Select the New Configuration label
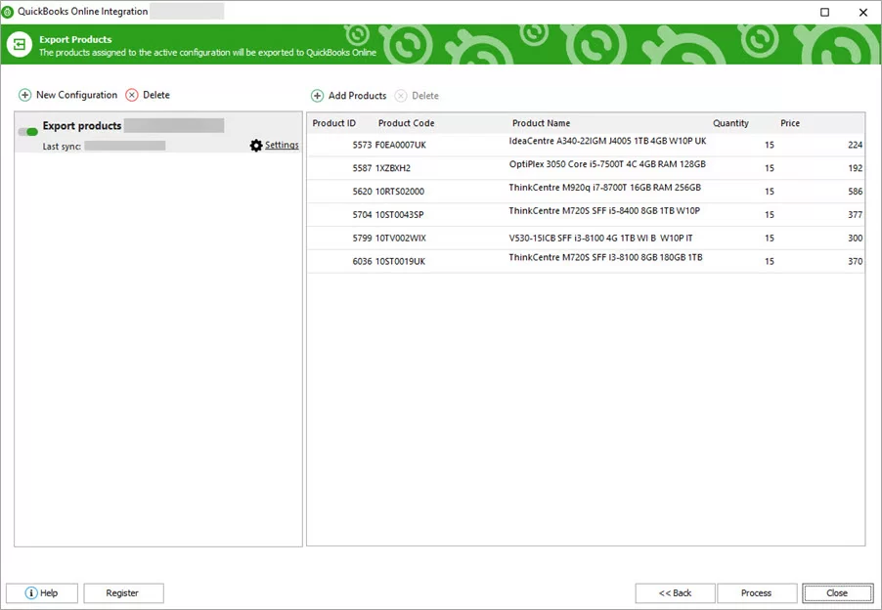 76,95
